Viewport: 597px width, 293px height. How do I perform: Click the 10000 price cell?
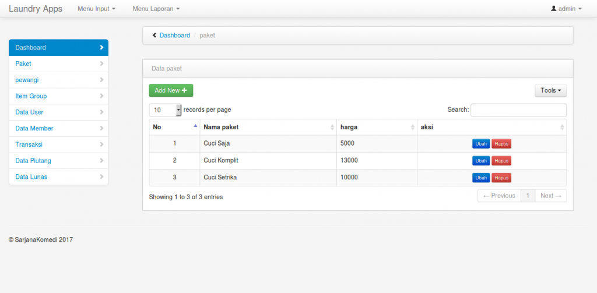click(x=377, y=177)
